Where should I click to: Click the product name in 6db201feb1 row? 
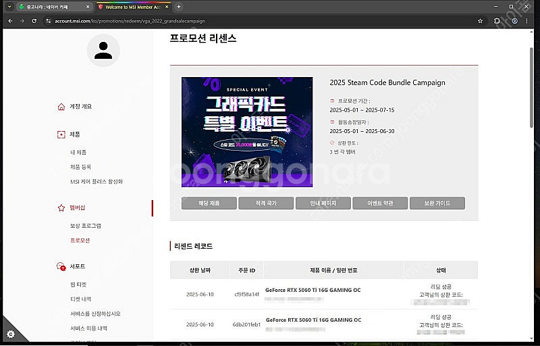tap(313, 320)
